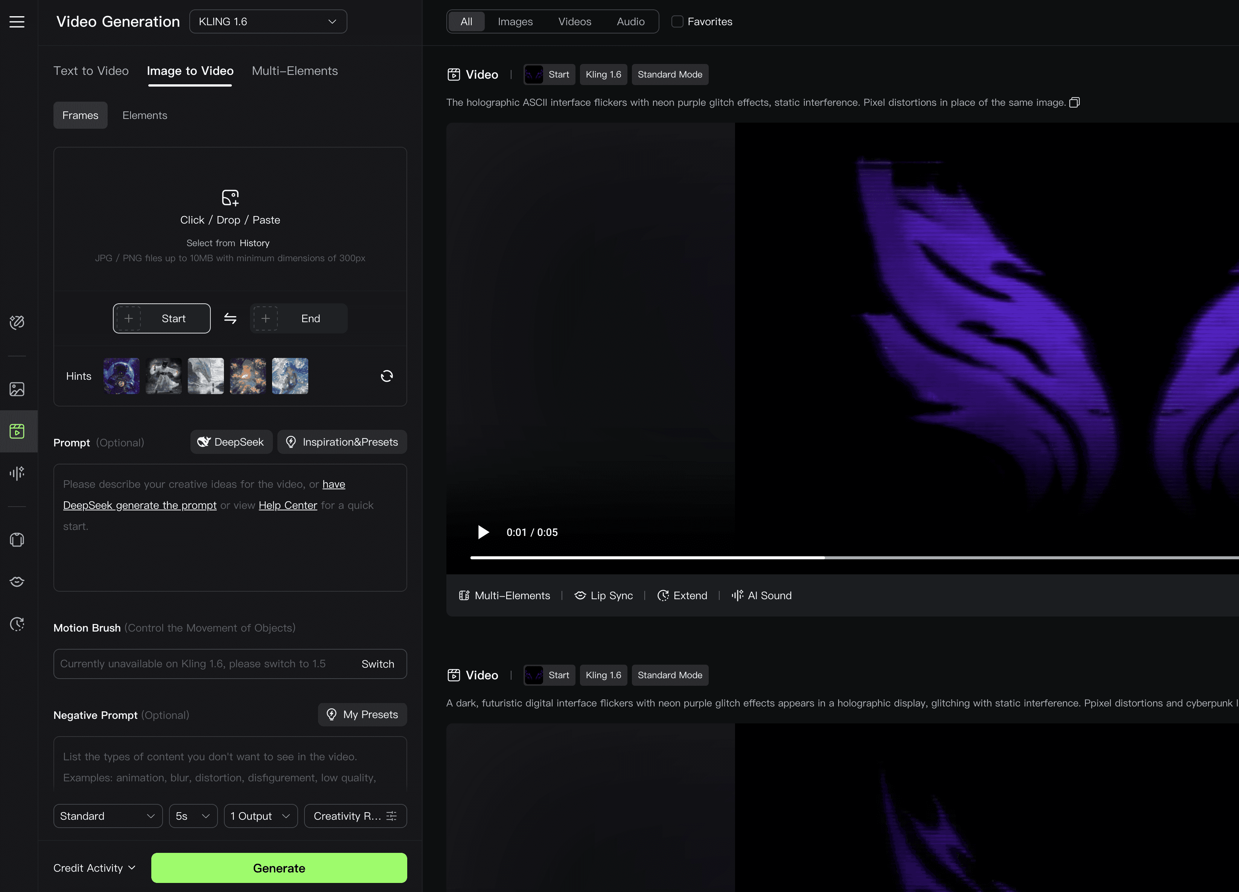Image resolution: width=1239 pixels, height=892 pixels.
Task: Show All generation types filter
Action: point(466,22)
